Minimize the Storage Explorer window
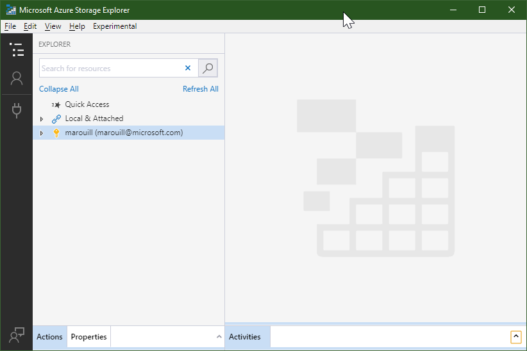The image size is (527, 351). coord(453,10)
